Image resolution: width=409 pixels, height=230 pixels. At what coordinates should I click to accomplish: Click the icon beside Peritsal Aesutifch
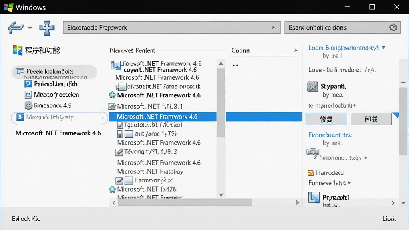pyautogui.click(x=28, y=84)
